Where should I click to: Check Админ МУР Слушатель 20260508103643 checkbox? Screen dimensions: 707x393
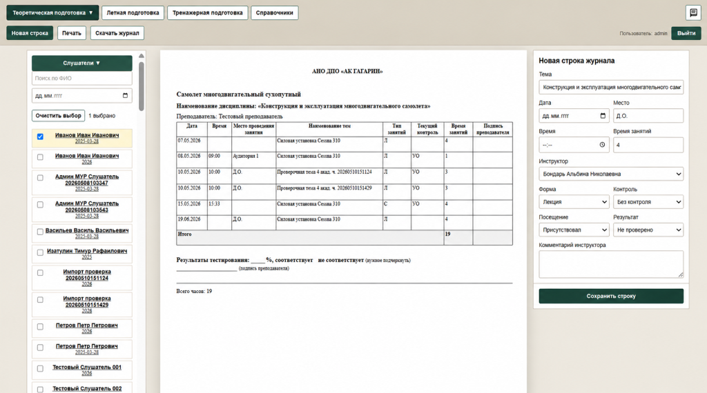click(40, 205)
